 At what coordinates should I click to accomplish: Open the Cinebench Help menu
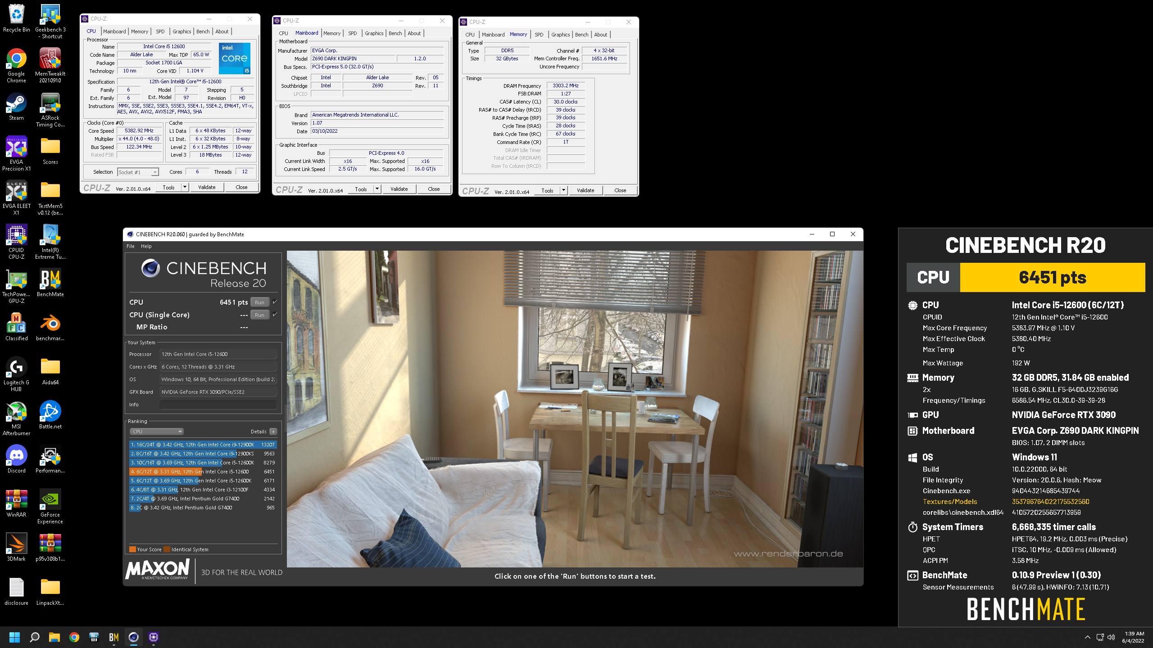click(146, 246)
